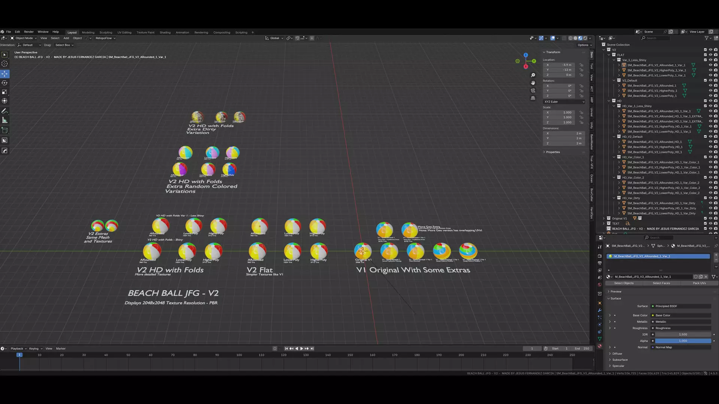719x404 pixels.
Task: Toggle the FLAT collection exclude checkbox
Action: click(x=705, y=55)
